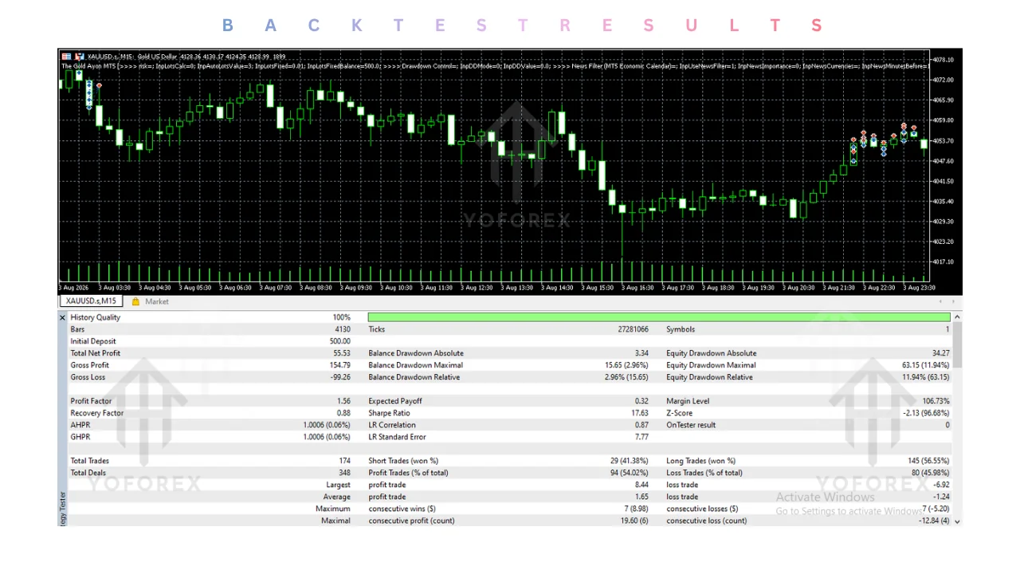Select Balance Drawdown Maximal value 15.65 (2.96%)

coord(627,365)
